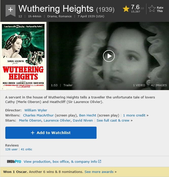Play the trailer video

click(109, 56)
